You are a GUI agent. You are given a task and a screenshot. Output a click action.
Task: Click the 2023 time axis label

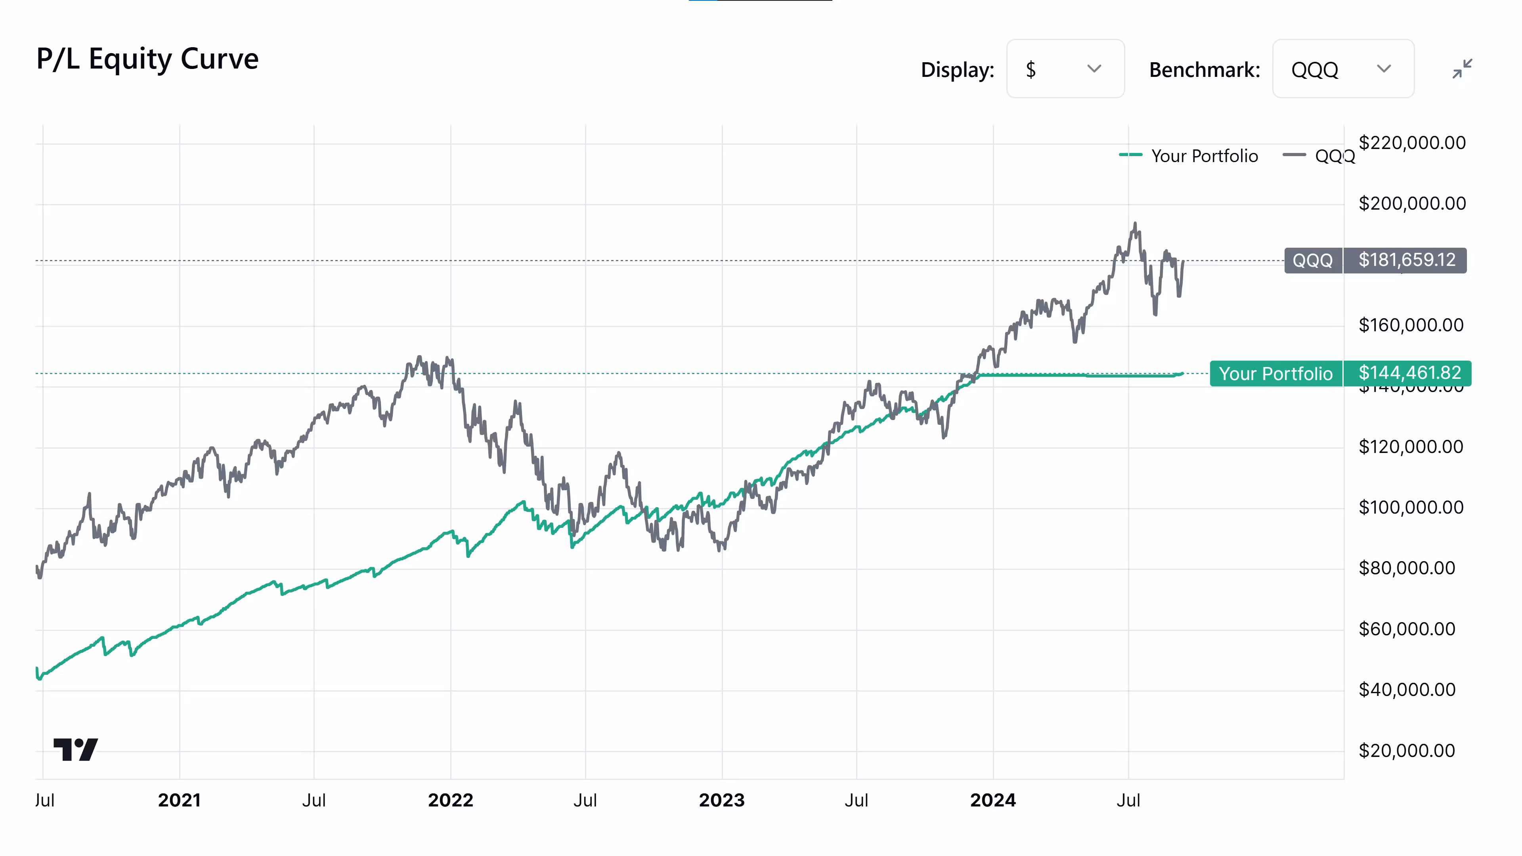tap(721, 801)
